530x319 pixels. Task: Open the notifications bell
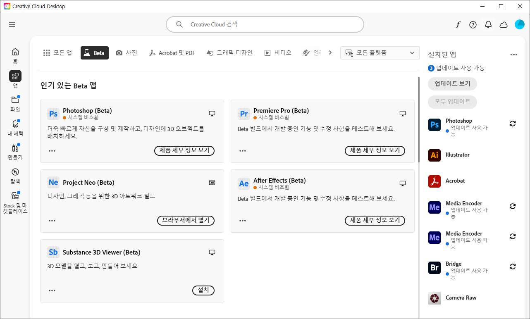coord(488,24)
